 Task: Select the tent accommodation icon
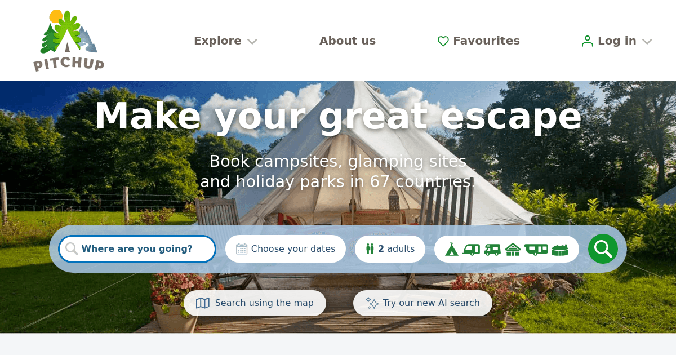452,249
